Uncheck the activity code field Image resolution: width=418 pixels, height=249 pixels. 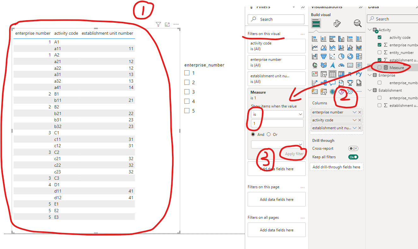(380, 37)
